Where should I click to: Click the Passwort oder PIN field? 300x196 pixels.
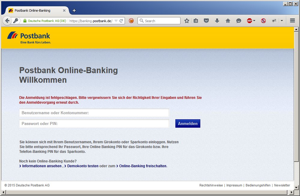(94, 123)
